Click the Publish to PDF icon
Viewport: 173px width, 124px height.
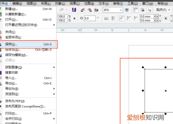[97, 10]
